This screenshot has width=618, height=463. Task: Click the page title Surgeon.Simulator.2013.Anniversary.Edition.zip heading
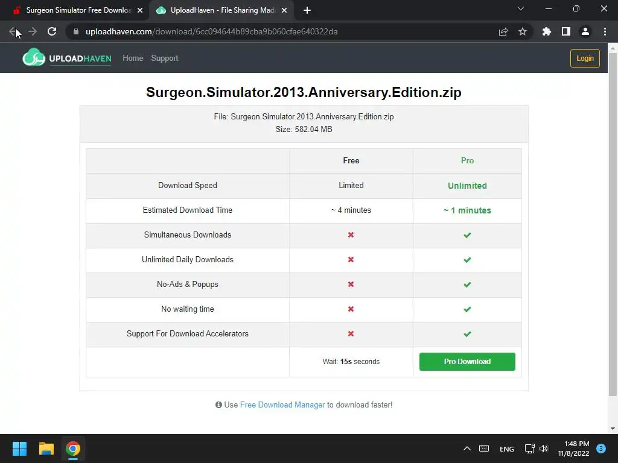[304, 92]
